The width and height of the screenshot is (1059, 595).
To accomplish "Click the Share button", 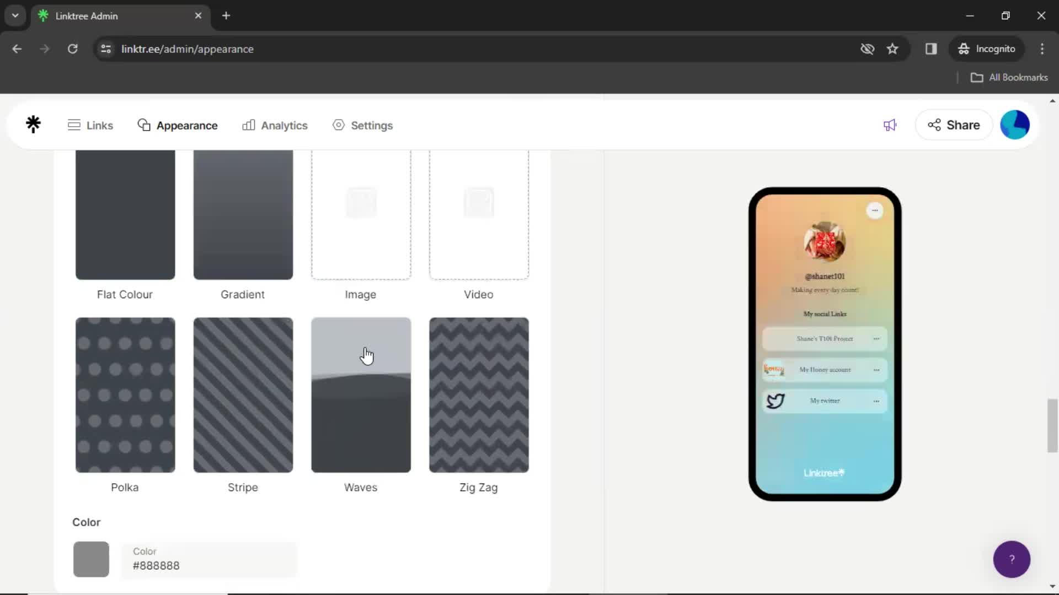I will click(954, 125).
